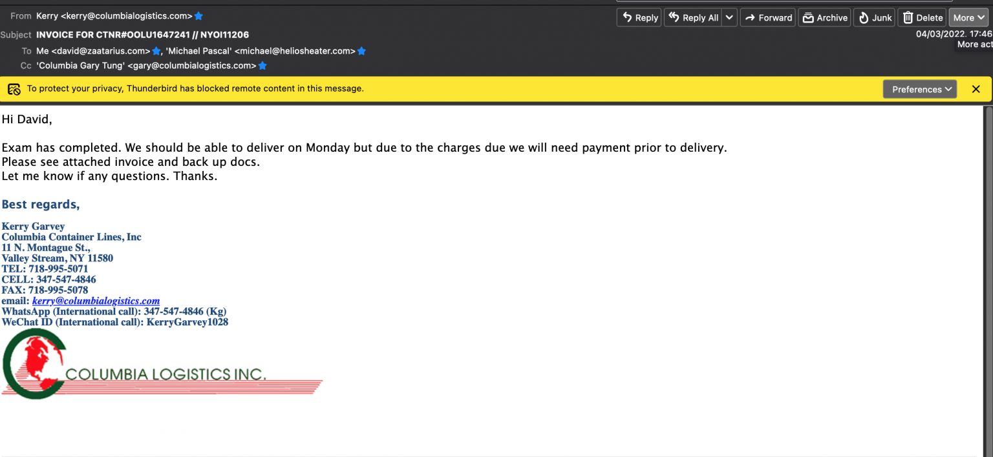993x457 pixels.
Task: Toggle star next to david@zaatarius.com
Action: pyautogui.click(x=156, y=51)
